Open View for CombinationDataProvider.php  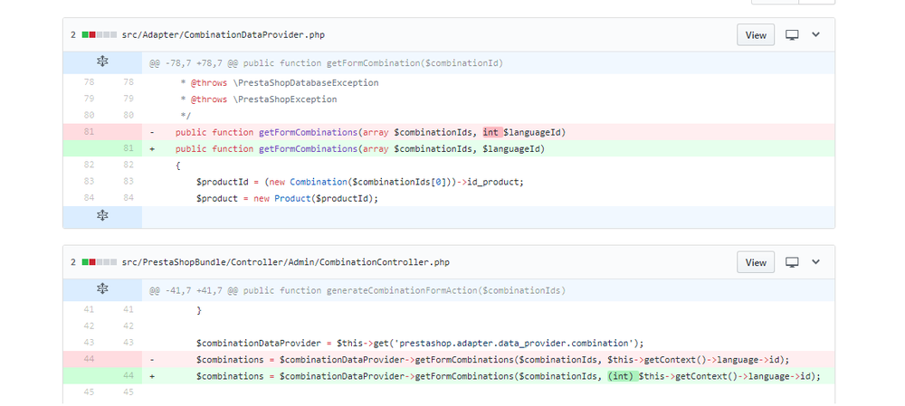coord(756,34)
